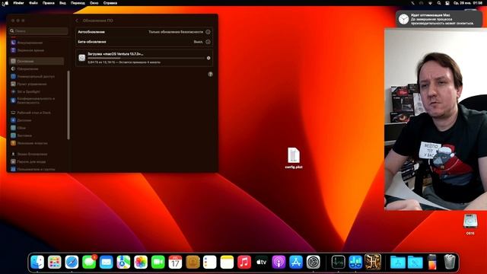The image size is (487, 274).
Task: Open the help question mark button
Action: pos(210,75)
